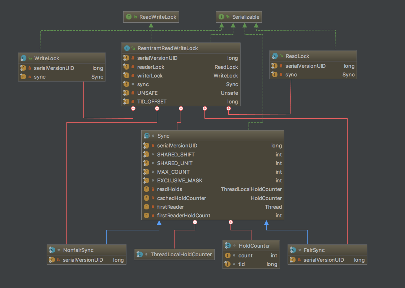Click the ThreadLocalHoldCounter type of readHolds
This screenshot has width=405, height=288.
pyautogui.click(x=251, y=189)
